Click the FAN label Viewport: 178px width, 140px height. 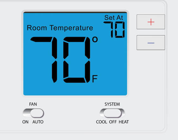click(x=33, y=104)
